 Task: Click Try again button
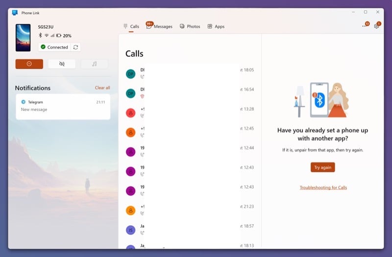click(323, 167)
